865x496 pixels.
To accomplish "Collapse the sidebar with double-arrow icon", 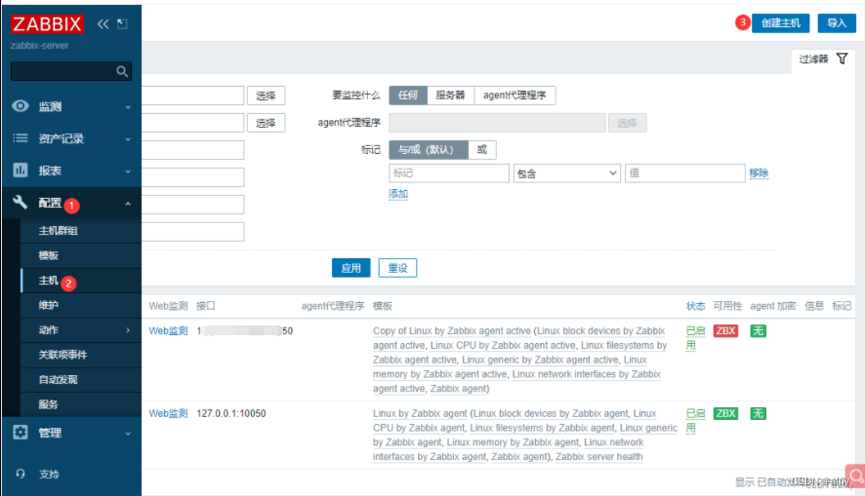I will (103, 23).
